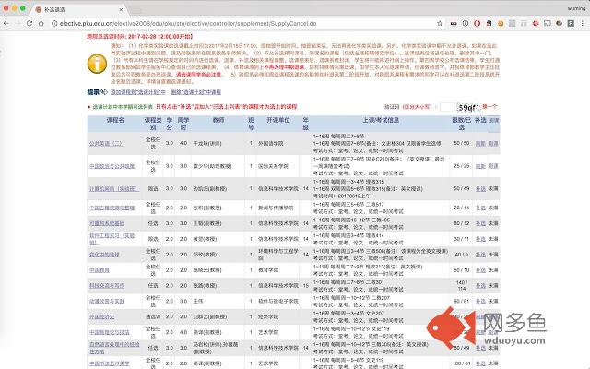Click 补选 in the 30 / 11 row
Screen dimensions: 590x369
pos(480,239)
